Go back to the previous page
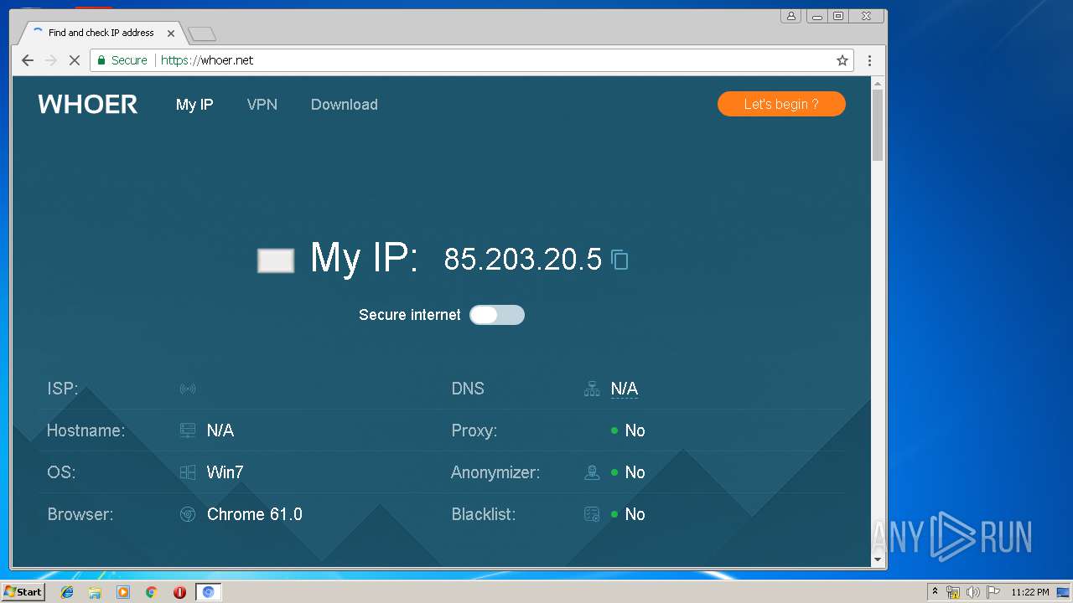 [x=28, y=60]
